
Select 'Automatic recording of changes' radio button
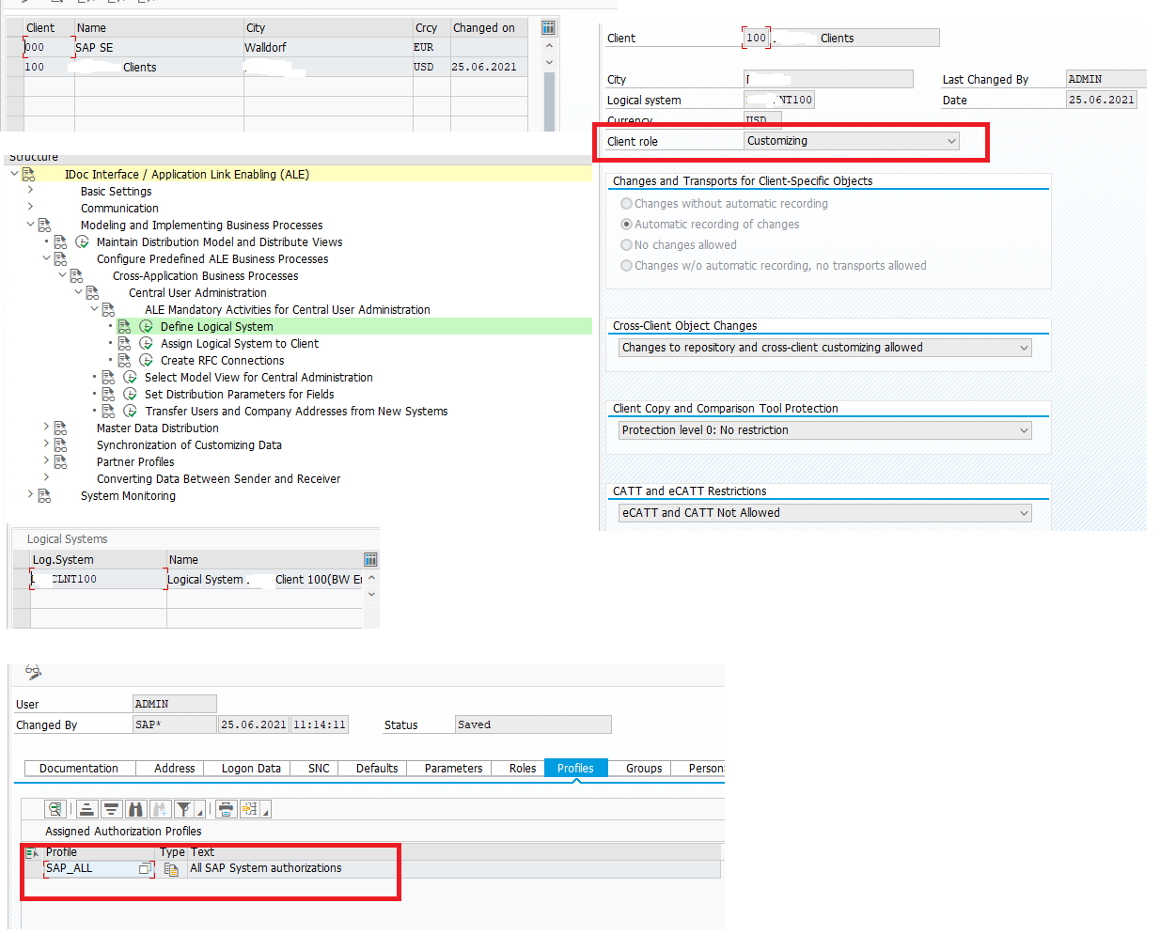pyautogui.click(x=626, y=225)
